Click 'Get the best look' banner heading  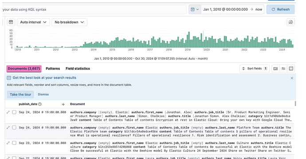click(44, 78)
